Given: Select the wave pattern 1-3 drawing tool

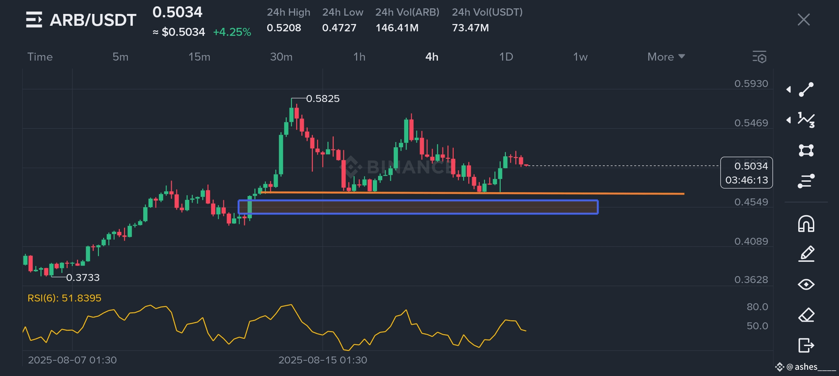Looking at the screenshot, I should 806,120.
